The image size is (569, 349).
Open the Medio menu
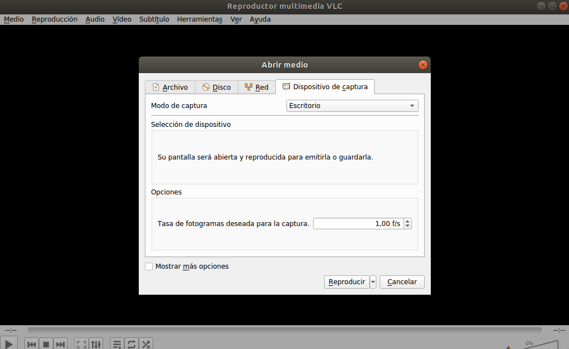[14, 19]
